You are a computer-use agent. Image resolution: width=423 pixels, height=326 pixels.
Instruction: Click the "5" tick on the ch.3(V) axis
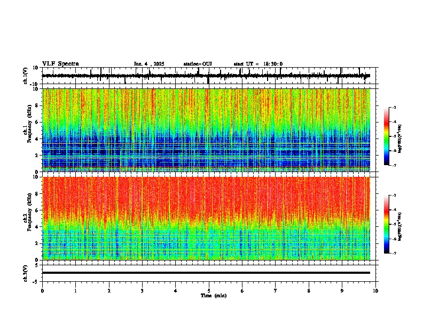[x=37, y=265]
